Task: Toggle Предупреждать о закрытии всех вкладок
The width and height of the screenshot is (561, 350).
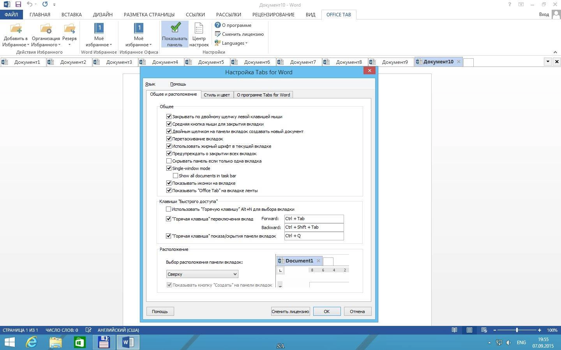Action: click(169, 153)
